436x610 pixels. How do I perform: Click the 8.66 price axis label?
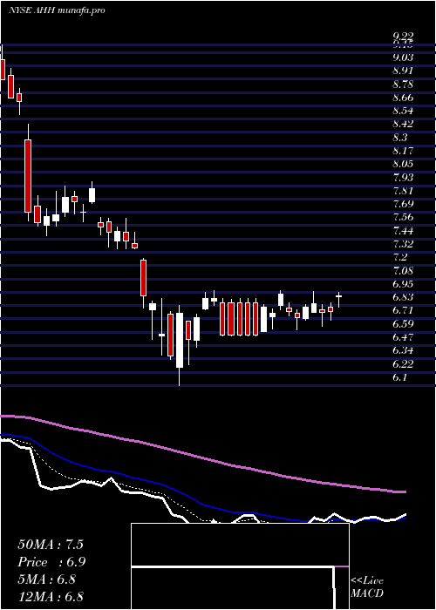pos(403,98)
